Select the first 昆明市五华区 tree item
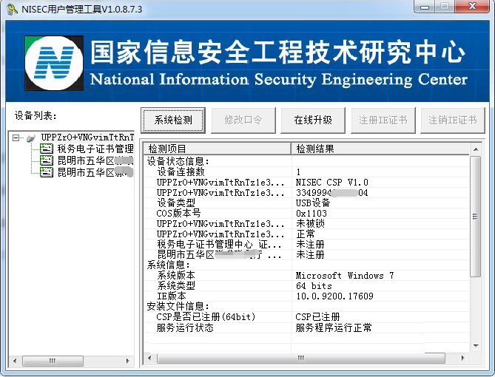495x377 pixels. tap(95, 160)
